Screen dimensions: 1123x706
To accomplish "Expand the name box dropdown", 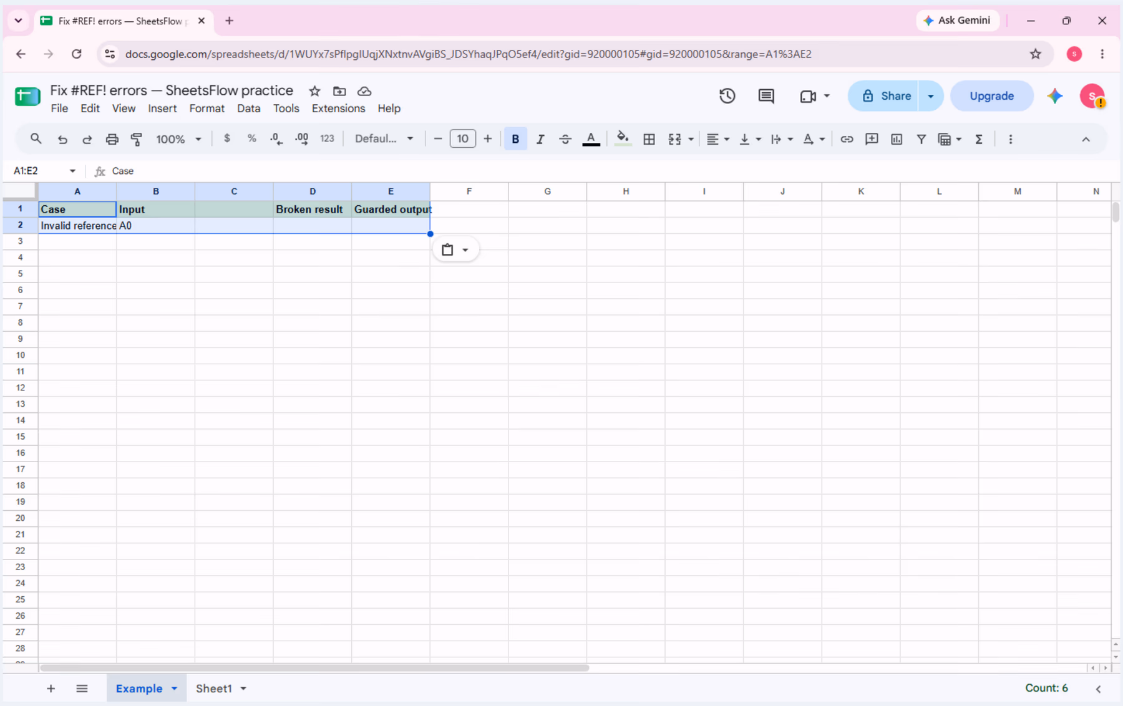I will 72,171.
